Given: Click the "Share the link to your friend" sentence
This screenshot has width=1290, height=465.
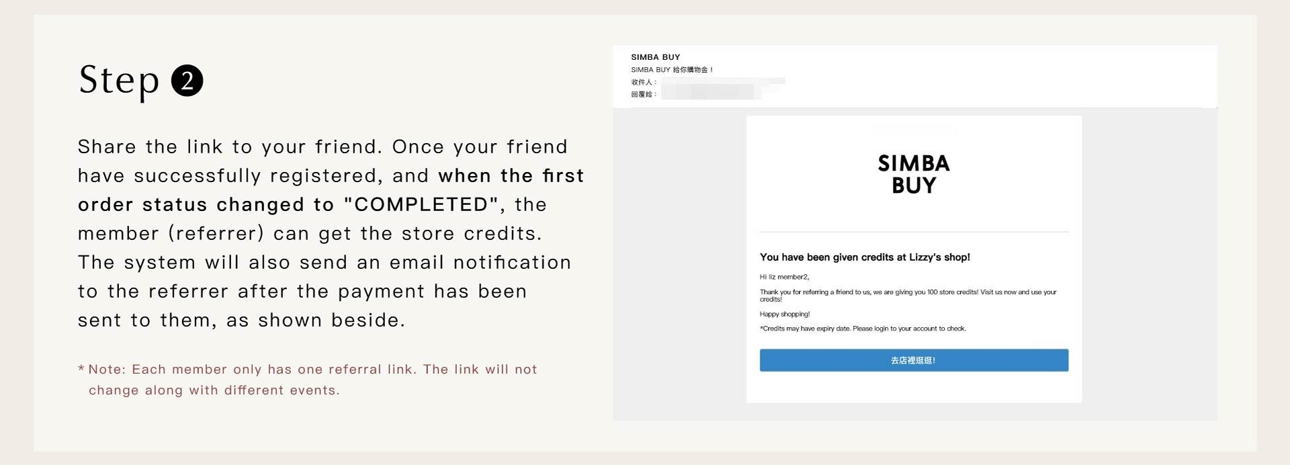Looking at the screenshot, I should tap(228, 147).
